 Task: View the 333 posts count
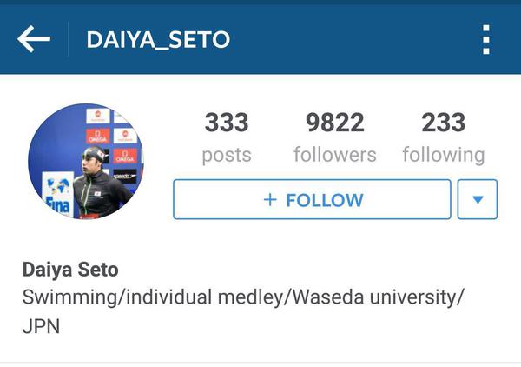(x=227, y=123)
